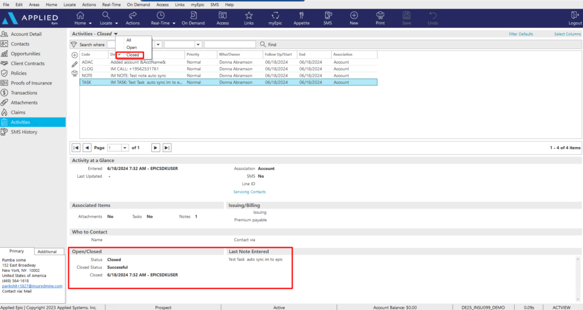Sort by Who/Owner column header
This screenshot has height=310, width=583.
click(x=240, y=54)
